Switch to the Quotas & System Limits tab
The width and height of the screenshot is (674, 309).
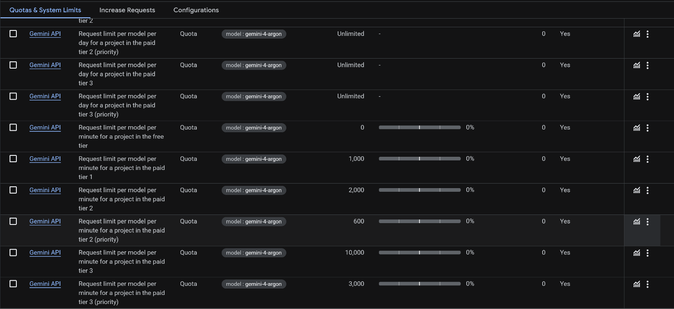coord(45,10)
